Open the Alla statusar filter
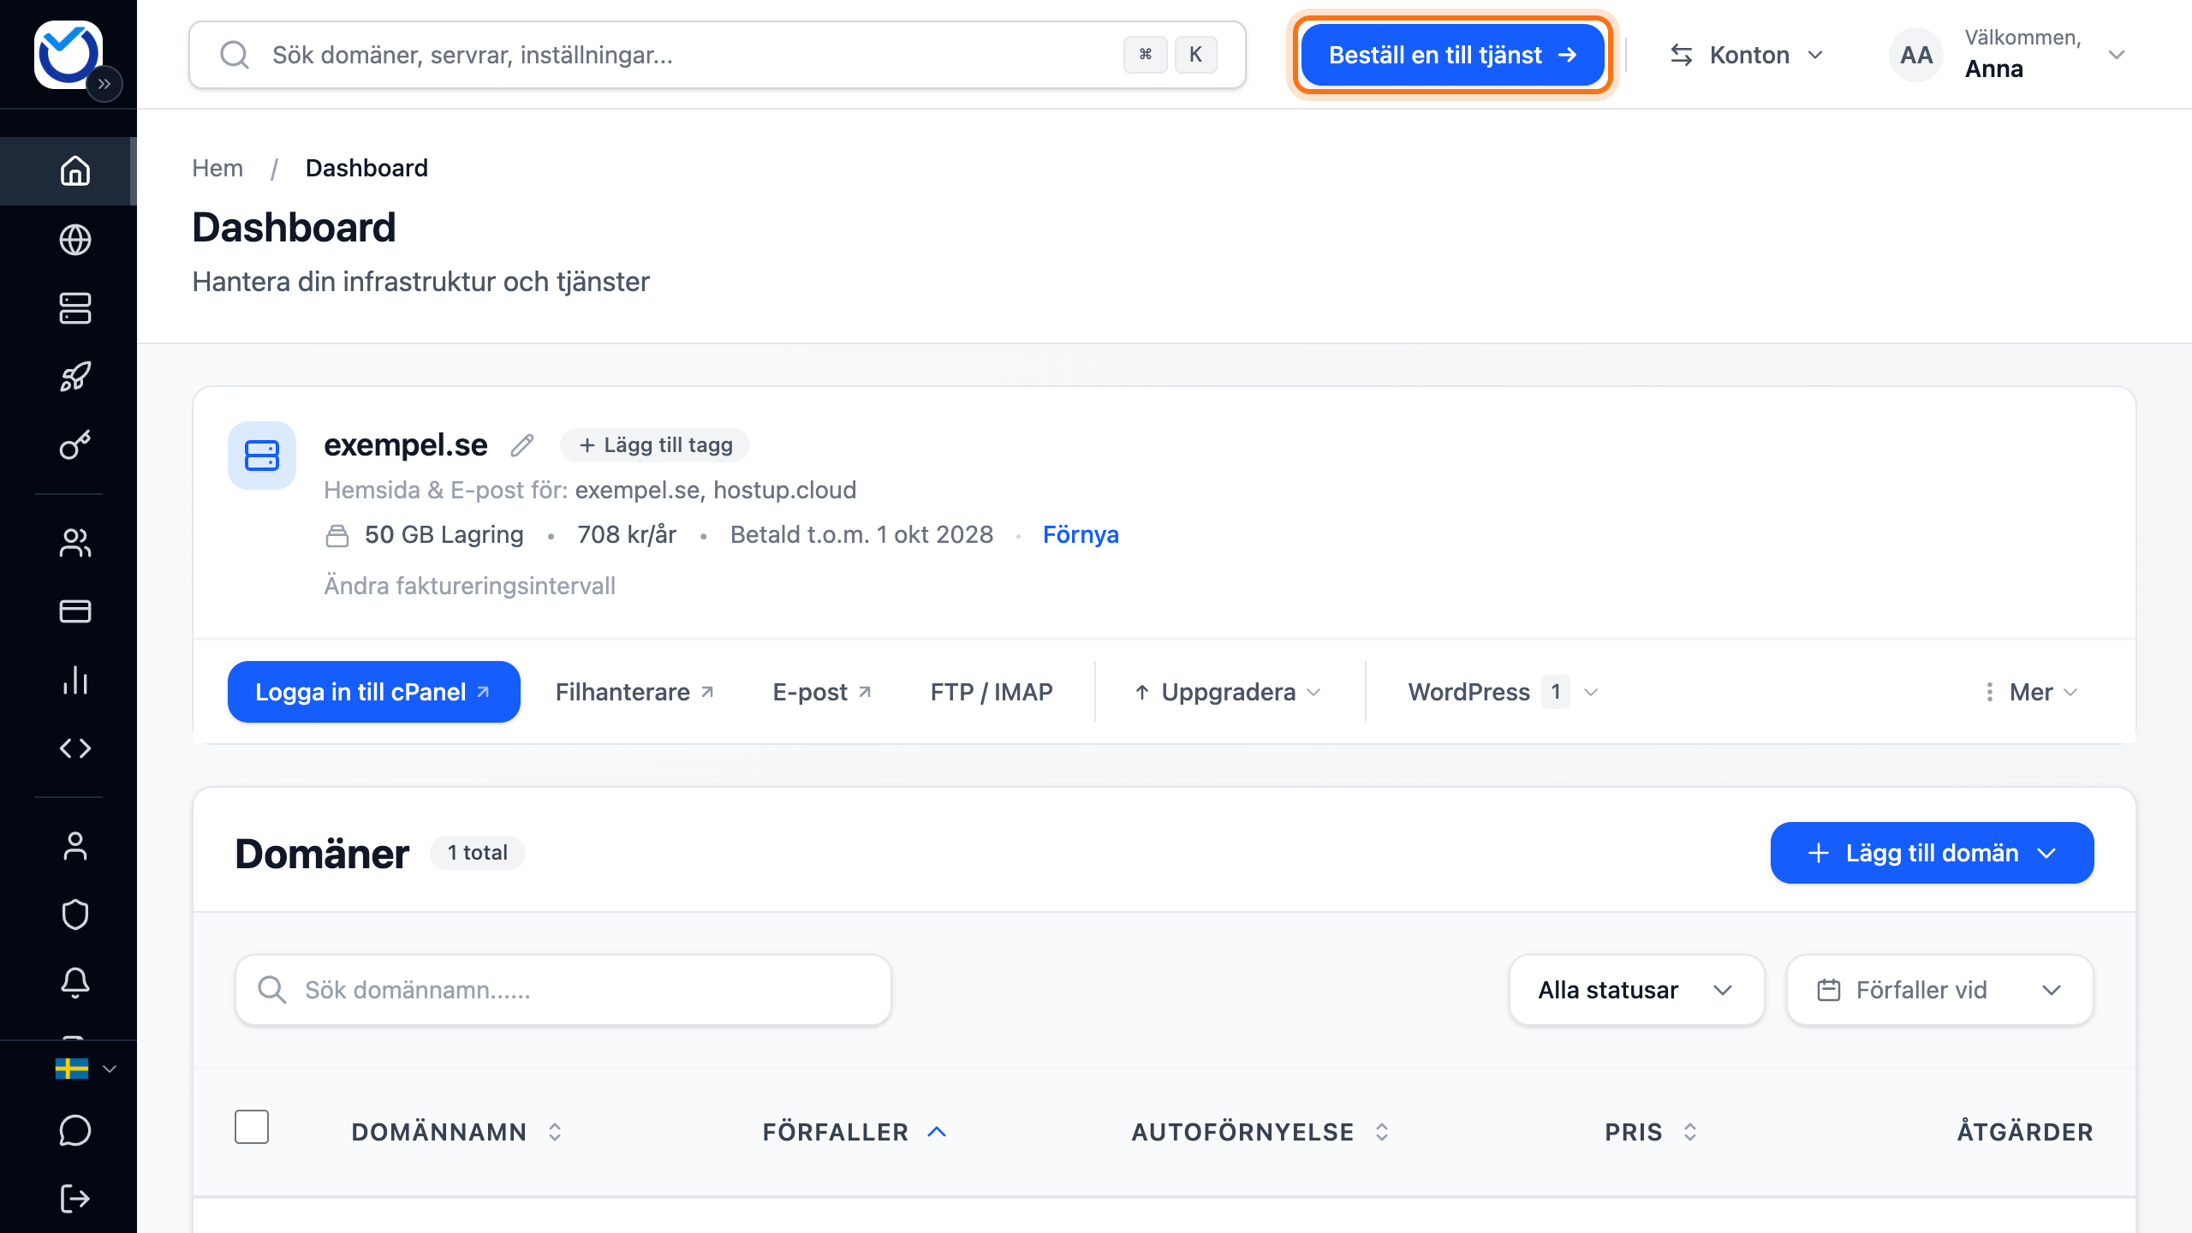Image resolution: width=2192 pixels, height=1233 pixels. point(1637,990)
